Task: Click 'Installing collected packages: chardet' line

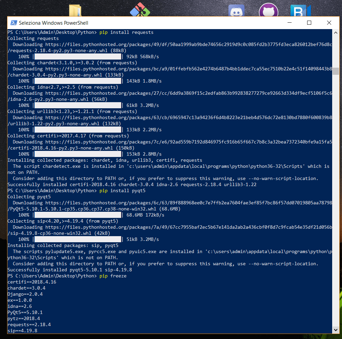Action: tap(105, 160)
